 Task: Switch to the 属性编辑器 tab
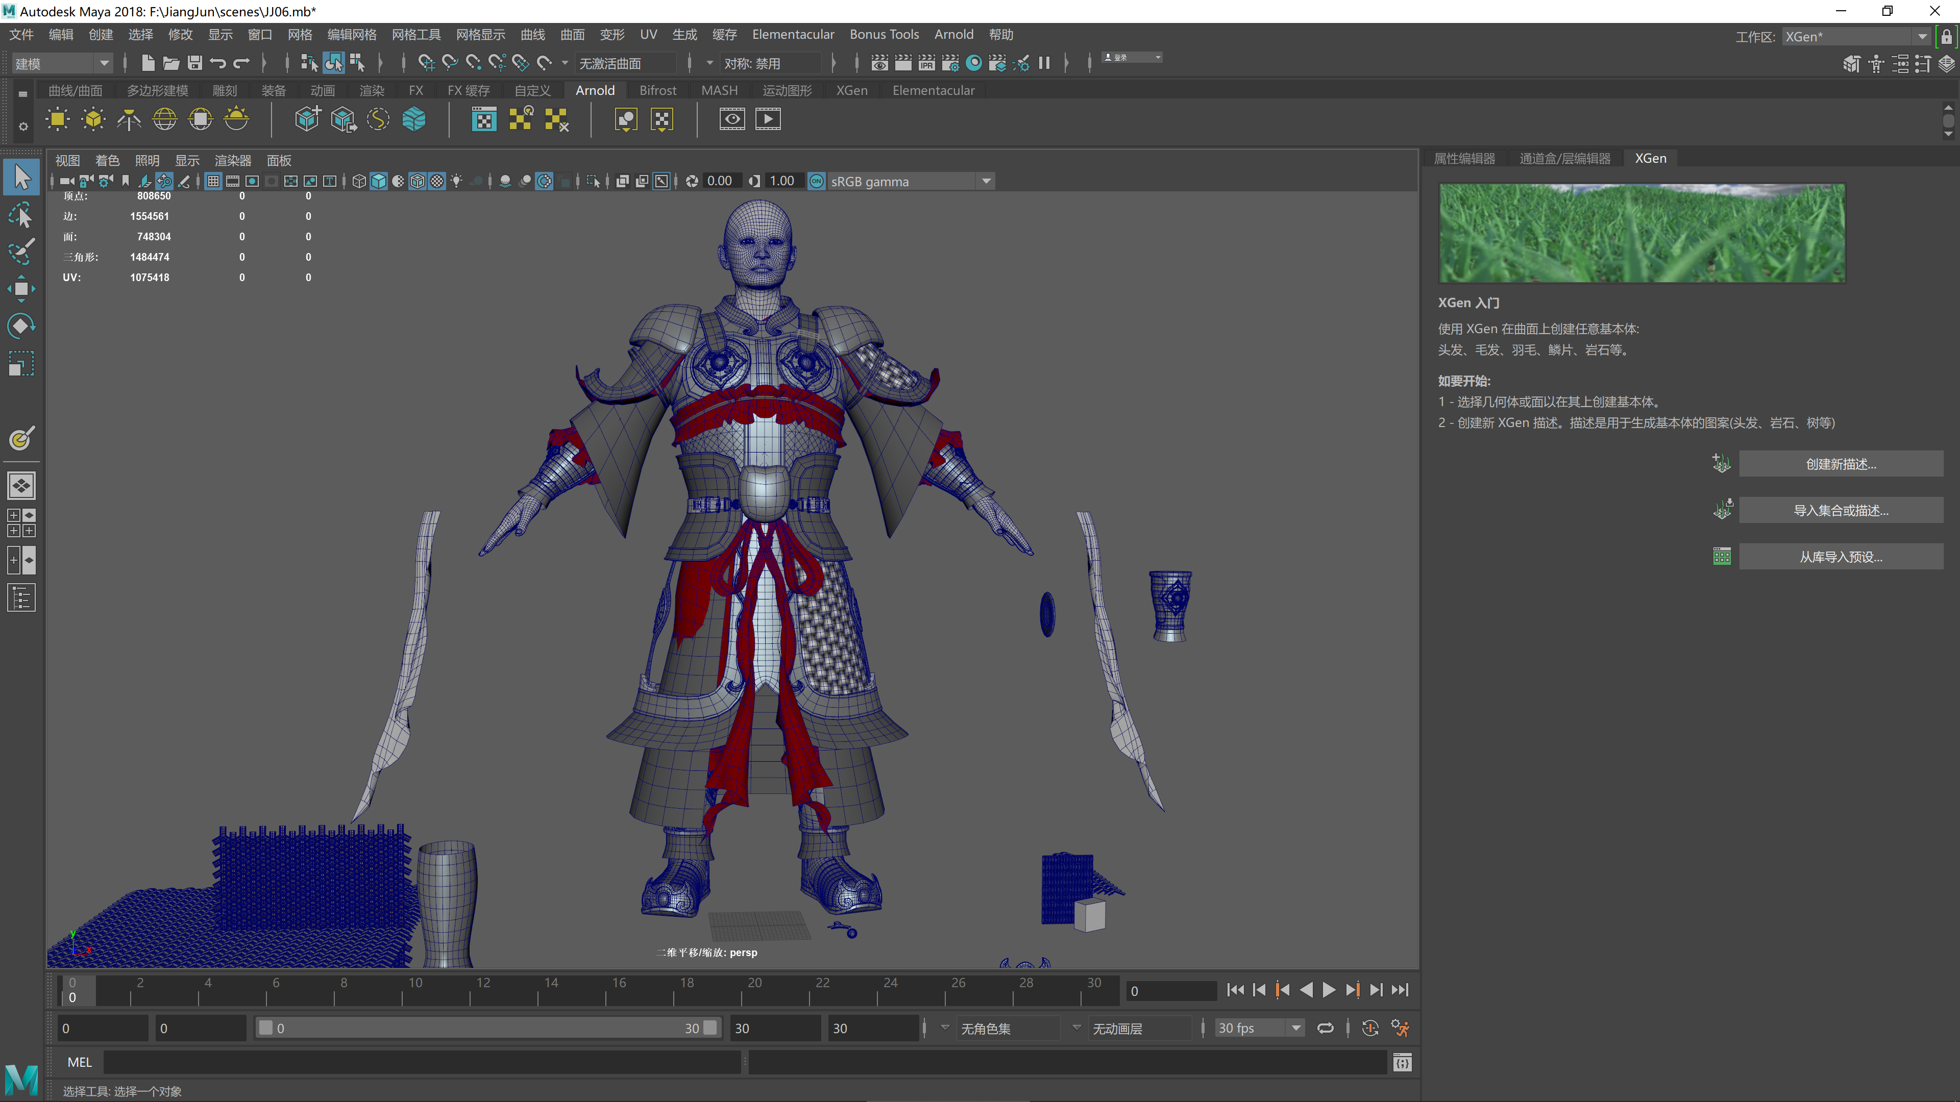[x=1464, y=158]
